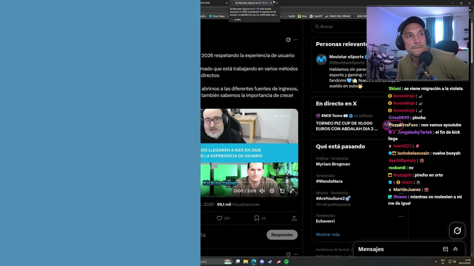Click chat username PizzaBirraFaso

[x=403, y=125]
